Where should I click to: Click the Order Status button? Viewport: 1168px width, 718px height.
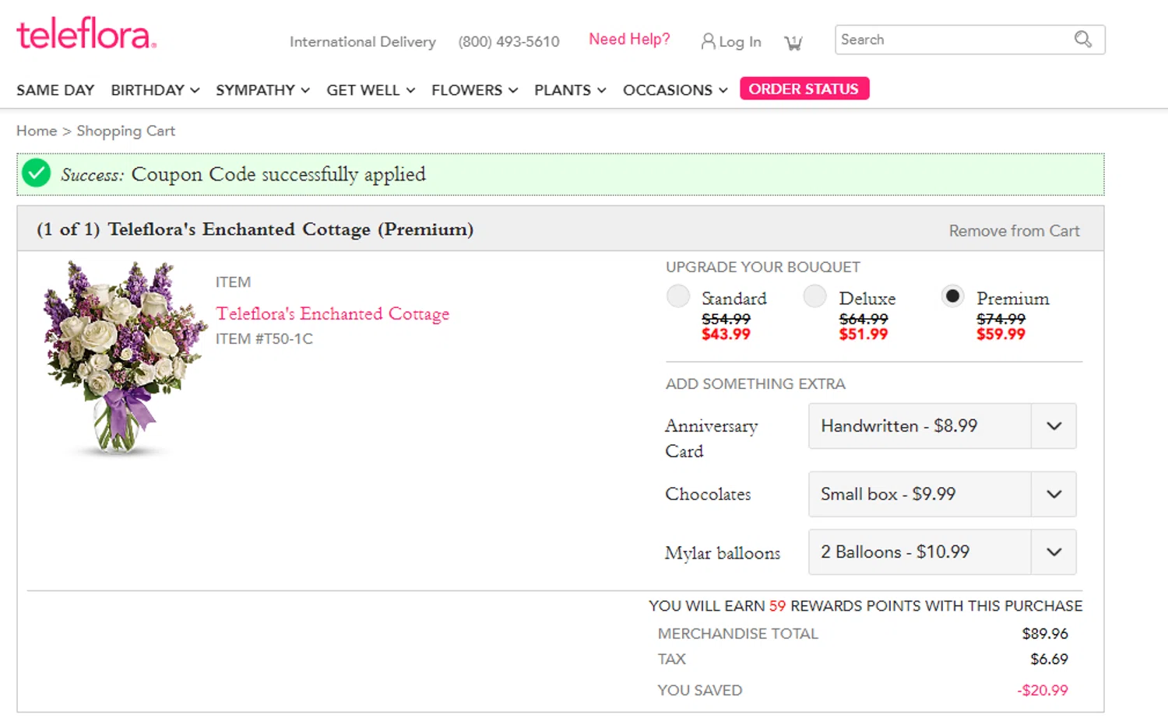tap(804, 89)
